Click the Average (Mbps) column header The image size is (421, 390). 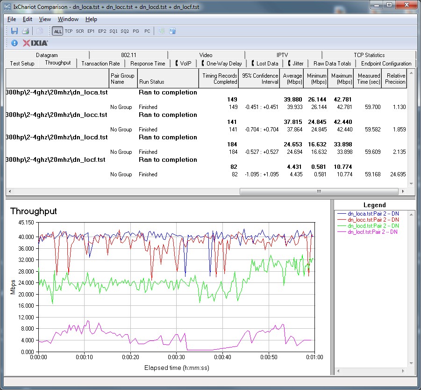click(292, 79)
